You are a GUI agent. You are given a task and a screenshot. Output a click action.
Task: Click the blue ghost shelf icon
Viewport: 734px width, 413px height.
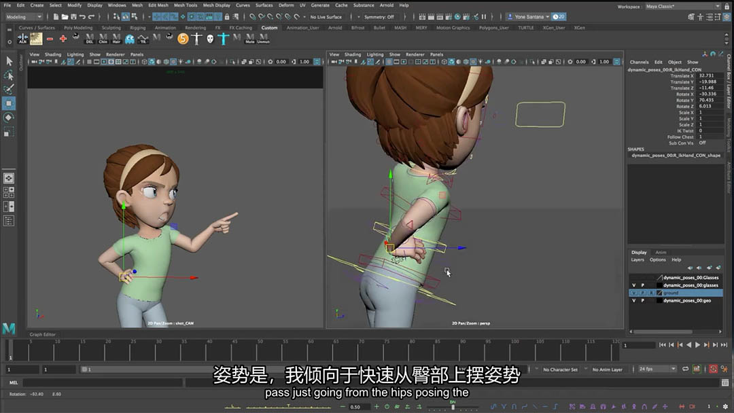[130, 39]
